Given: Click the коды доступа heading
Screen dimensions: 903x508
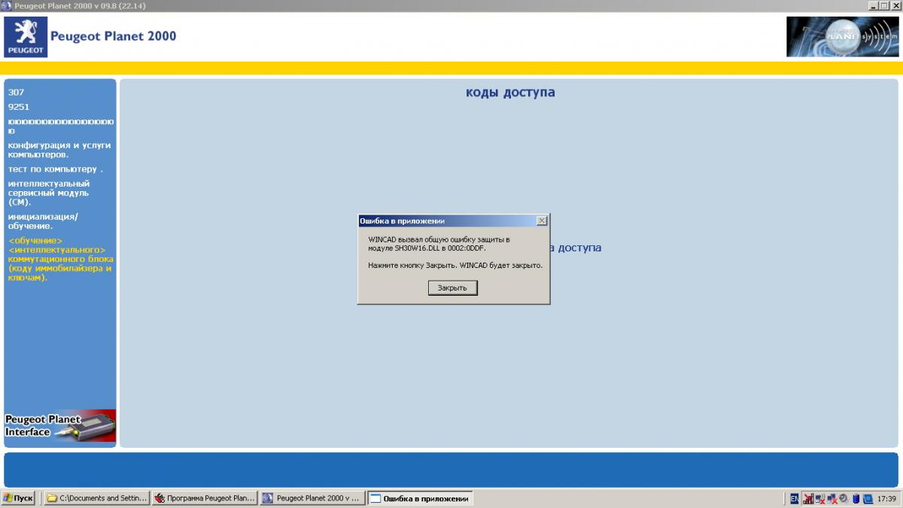Looking at the screenshot, I should pos(510,93).
